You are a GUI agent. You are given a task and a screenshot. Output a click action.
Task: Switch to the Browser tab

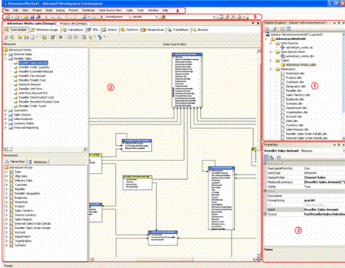(201, 30)
